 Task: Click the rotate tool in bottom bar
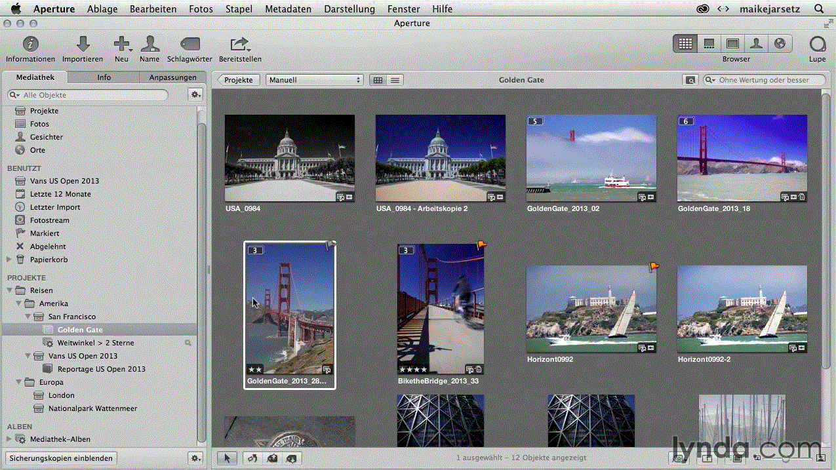[x=251, y=458]
